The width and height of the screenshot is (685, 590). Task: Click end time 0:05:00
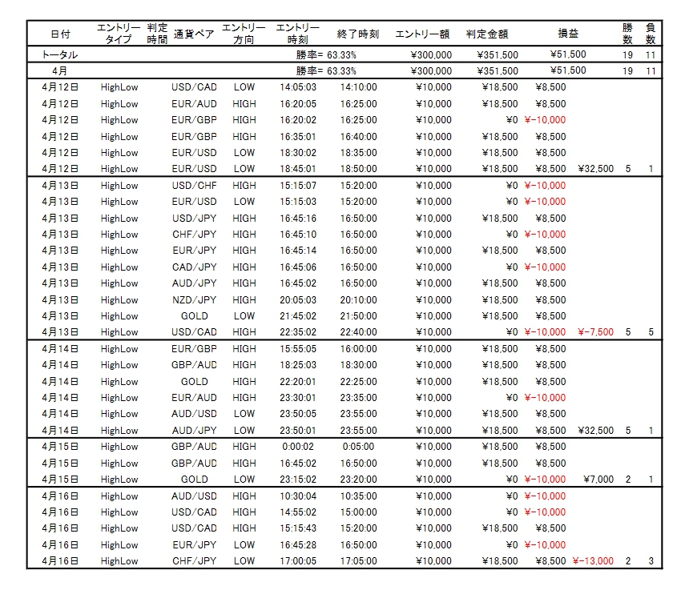pos(358,447)
